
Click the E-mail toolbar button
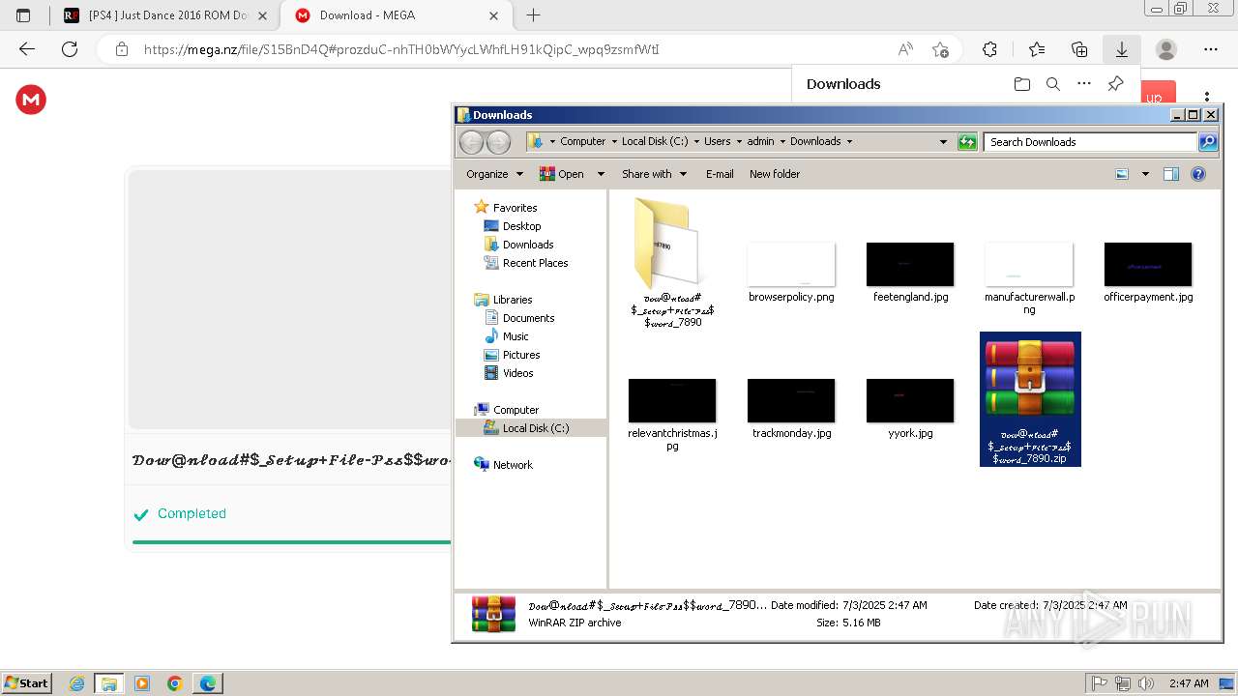tap(720, 174)
